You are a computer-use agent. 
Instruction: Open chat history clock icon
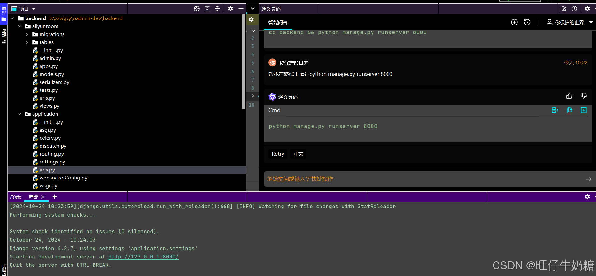pyautogui.click(x=527, y=22)
